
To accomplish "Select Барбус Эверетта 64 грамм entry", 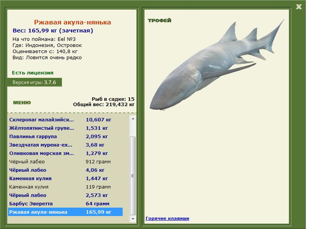I will coord(65,204).
